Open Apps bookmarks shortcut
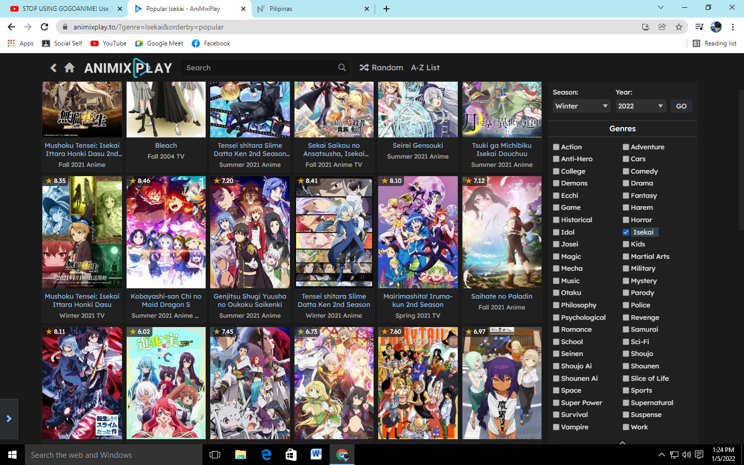The image size is (744, 465). [21, 43]
